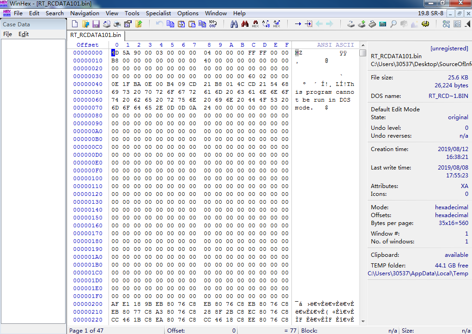Click the ANSI ASCII column header
Screen dimensions: 472x334
pos(335,45)
